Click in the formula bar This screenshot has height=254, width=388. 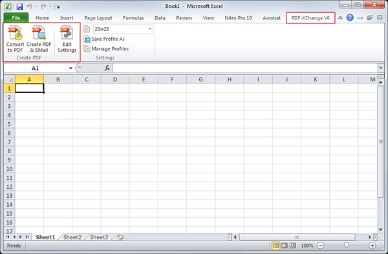[245, 68]
